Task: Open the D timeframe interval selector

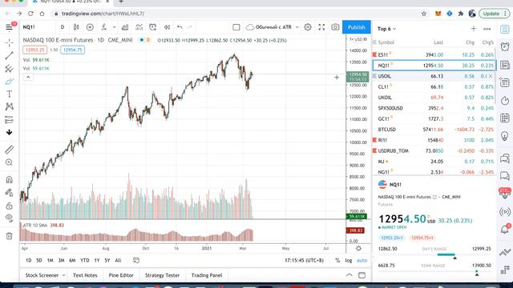Action: [63, 27]
